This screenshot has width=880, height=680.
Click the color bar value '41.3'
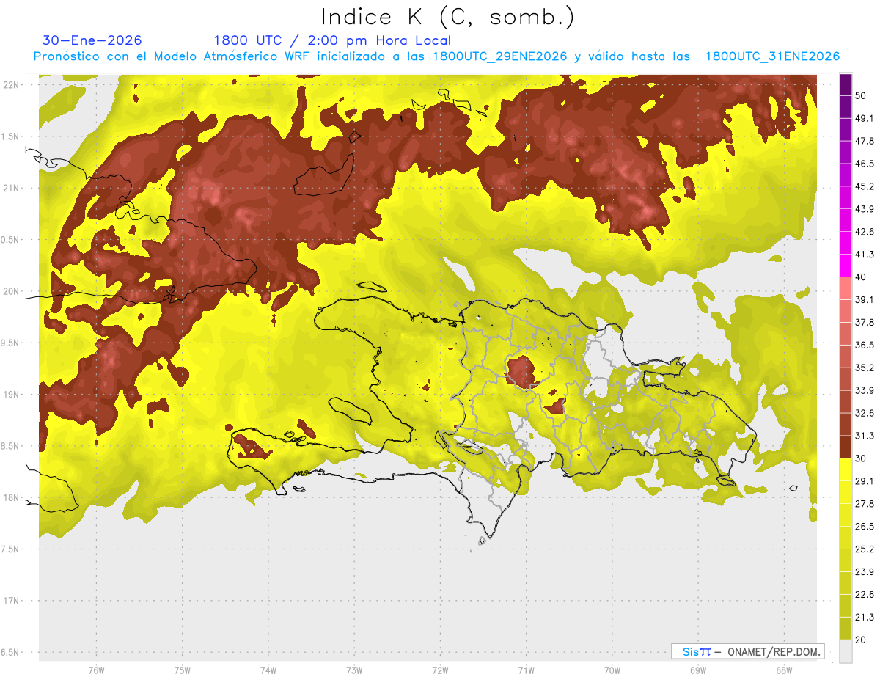pos(865,255)
